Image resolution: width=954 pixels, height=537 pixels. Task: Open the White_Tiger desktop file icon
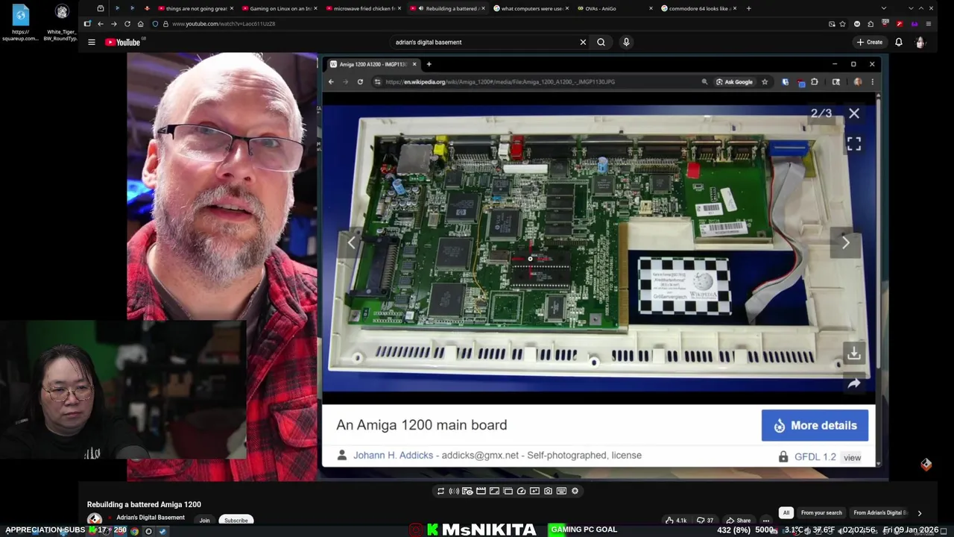(x=62, y=22)
